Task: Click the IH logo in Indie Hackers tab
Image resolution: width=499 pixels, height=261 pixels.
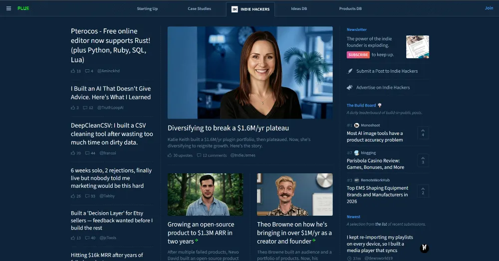Action: [235, 9]
